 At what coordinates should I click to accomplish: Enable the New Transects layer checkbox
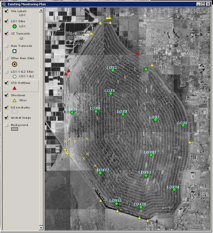(6, 46)
